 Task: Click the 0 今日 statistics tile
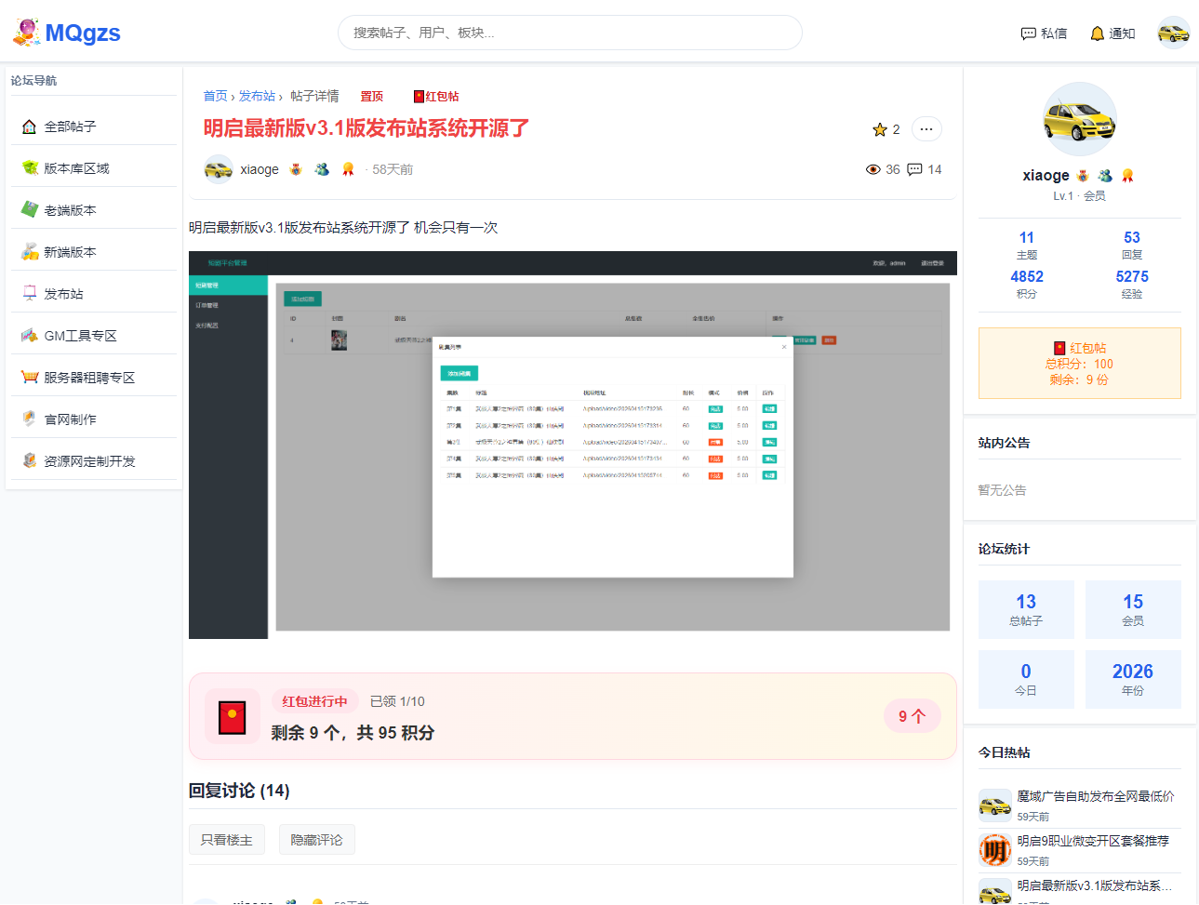(x=1027, y=679)
